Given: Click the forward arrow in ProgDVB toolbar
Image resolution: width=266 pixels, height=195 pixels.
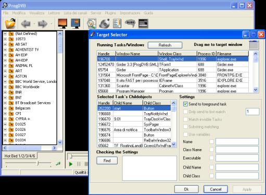Looking at the screenshot, I should pos(43,23).
